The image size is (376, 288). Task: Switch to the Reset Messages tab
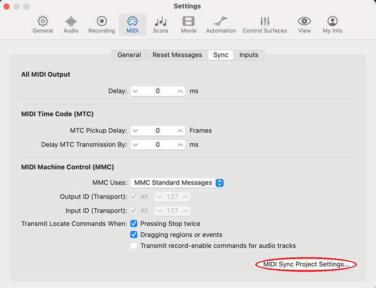pos(177,55)
